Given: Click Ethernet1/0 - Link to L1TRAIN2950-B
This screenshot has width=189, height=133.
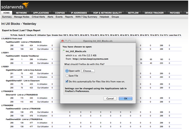Looking at the screenshot, I should (x=22, y=95).
